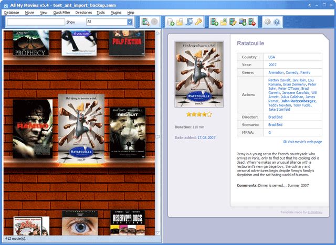Select the bottom-left cartoon DVD cover
Viewport: 336px width, 245px height.
[x=31, y=226]
